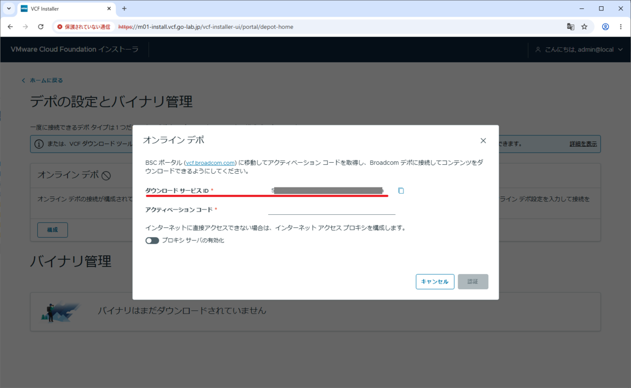Image resolution: width=631 pixels, height=388 pixels.
Task: Select the VCF Installer tab
Action: (x=66, y=9)
